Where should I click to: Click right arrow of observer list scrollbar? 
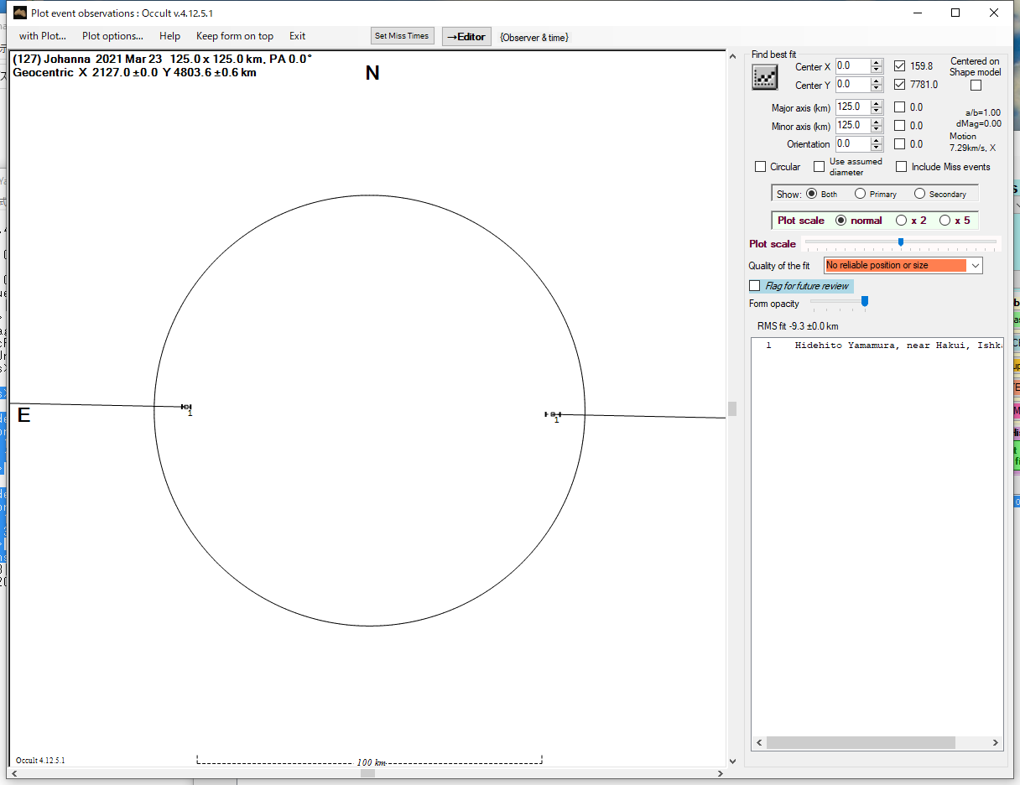[x=996, y=743]
